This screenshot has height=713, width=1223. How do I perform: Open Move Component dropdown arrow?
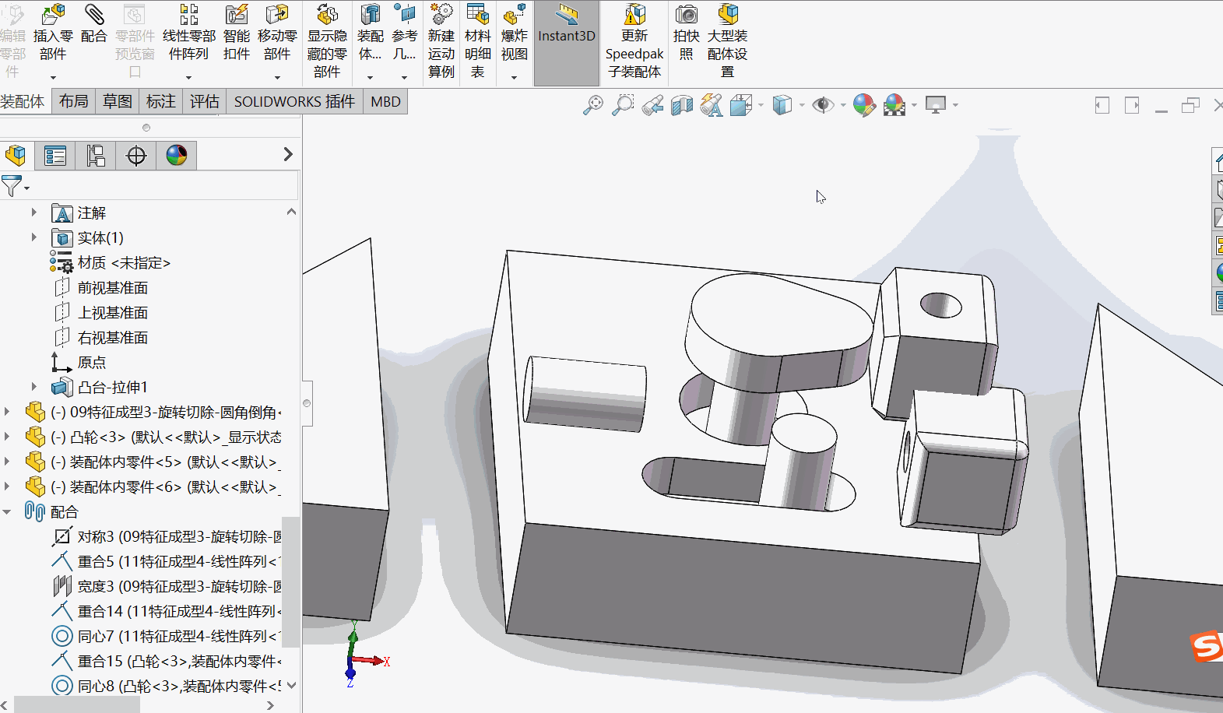coord(277,77)
